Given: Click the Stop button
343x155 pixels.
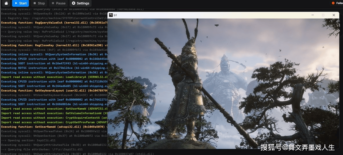Looking at the screenshot, I should coord(39,3).
